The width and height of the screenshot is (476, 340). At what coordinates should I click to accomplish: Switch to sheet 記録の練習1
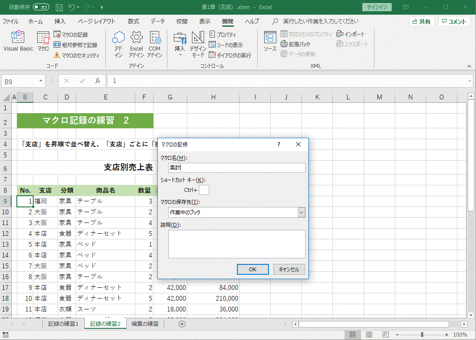(63, 324)
